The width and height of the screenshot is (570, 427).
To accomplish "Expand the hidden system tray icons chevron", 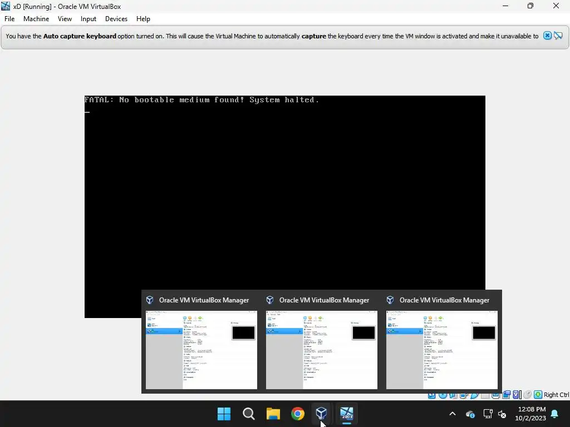I will click(453, 414).
